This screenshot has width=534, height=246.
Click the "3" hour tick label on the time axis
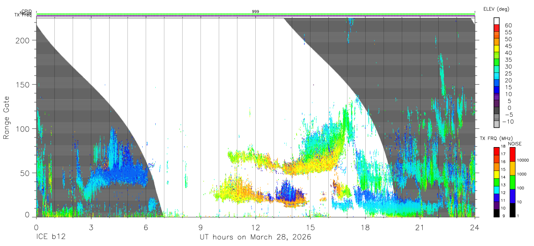pos(91,227)
